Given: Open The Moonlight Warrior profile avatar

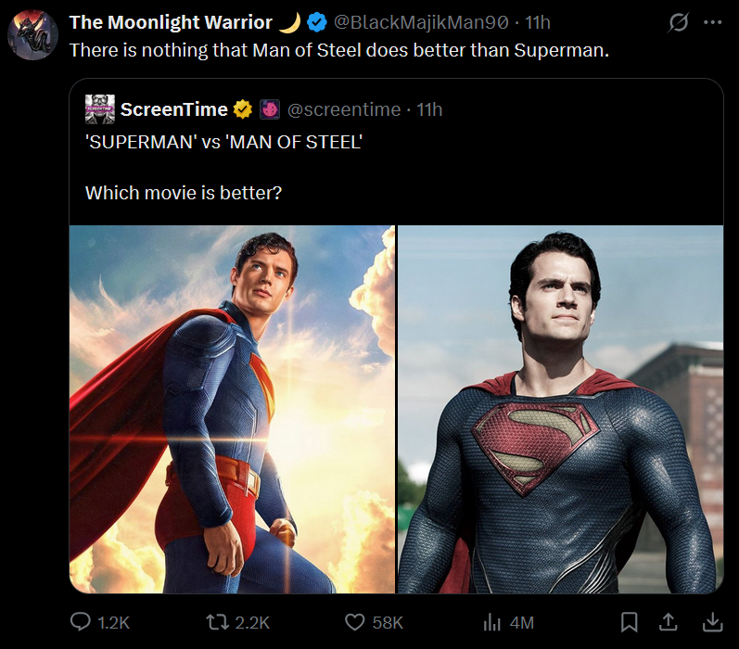Looking at the screenshot, I should [32, 35].
